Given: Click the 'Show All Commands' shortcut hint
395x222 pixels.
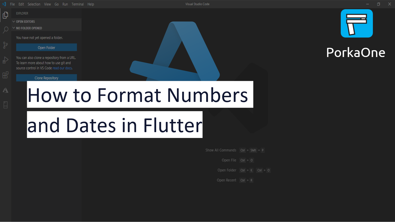Looking at the screenshot, I should (x=221, y=150).
